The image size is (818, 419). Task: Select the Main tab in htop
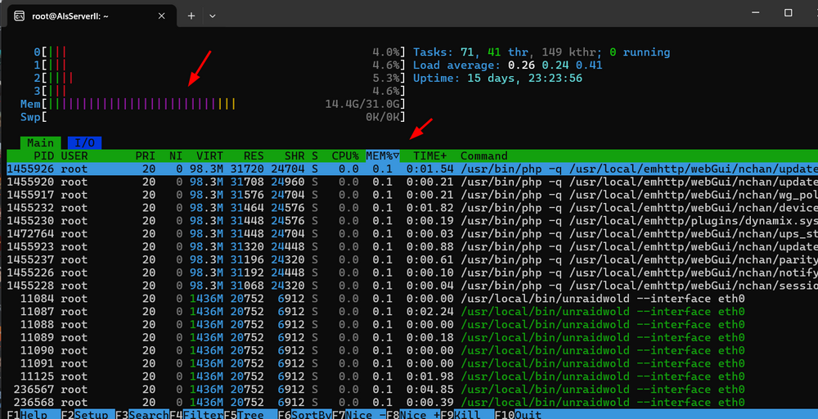tap(41, 142)
